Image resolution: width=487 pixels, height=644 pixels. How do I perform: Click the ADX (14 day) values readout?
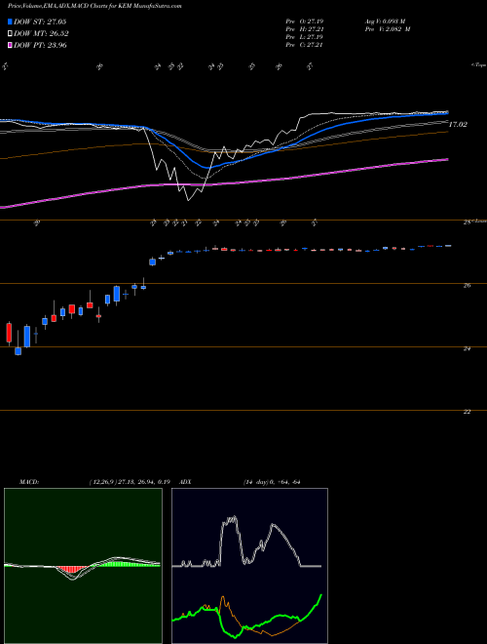(x=272, y=482)
